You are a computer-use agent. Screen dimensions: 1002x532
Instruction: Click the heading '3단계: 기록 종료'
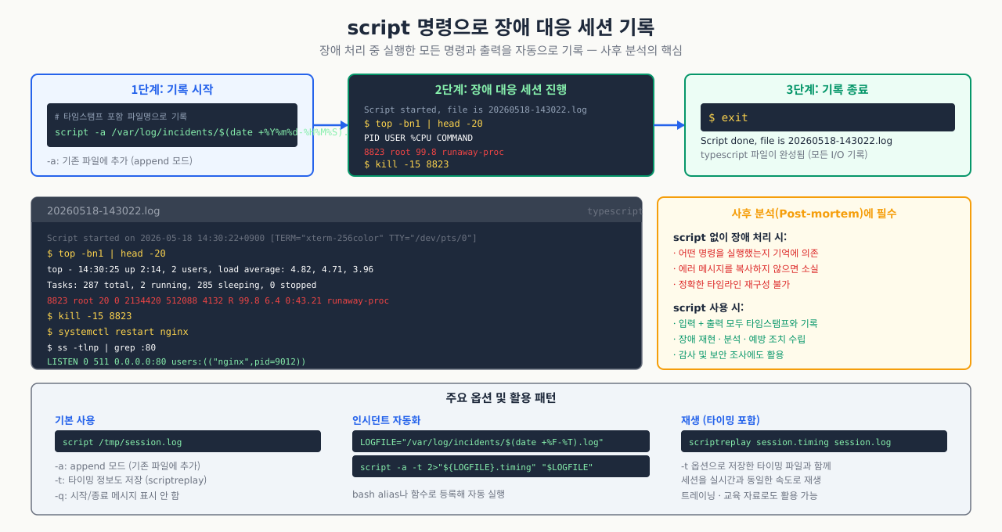click(x=827, y=89)
